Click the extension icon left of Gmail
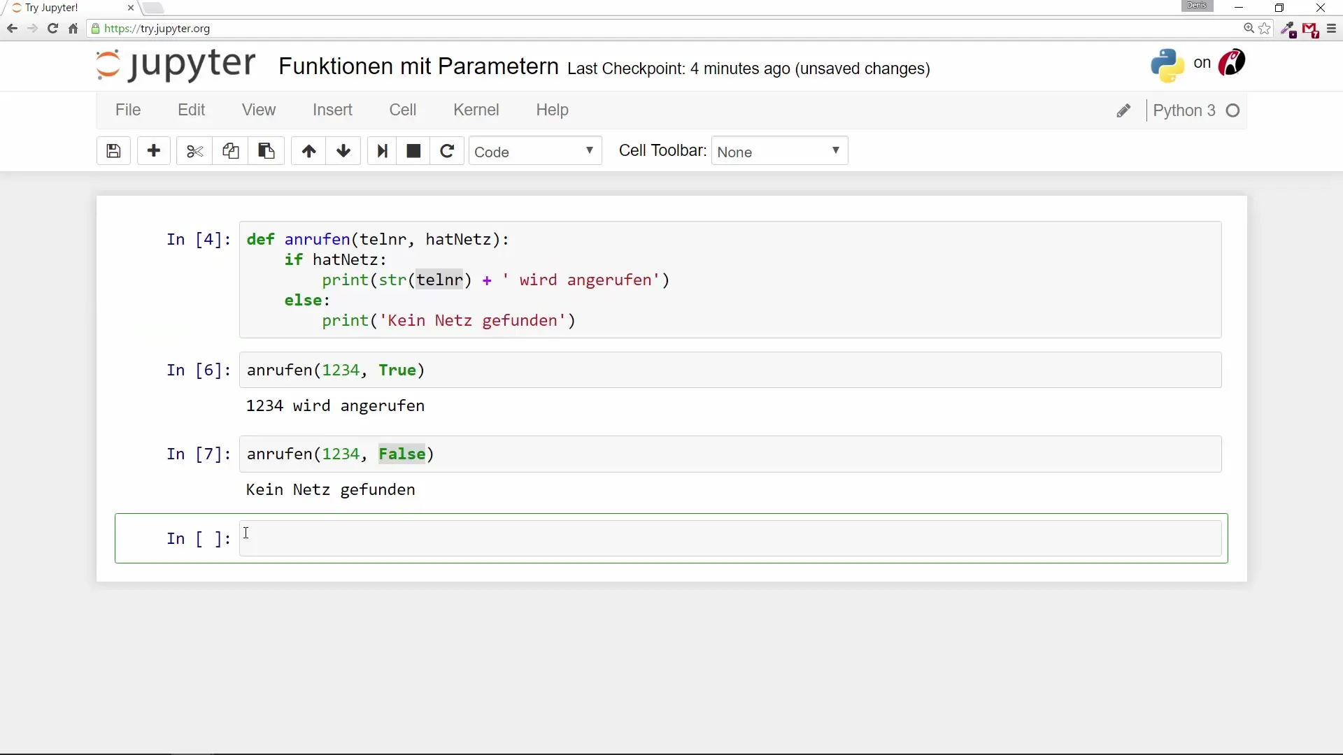Screen dimensions: 1343x755 [x=1288, y=29]
